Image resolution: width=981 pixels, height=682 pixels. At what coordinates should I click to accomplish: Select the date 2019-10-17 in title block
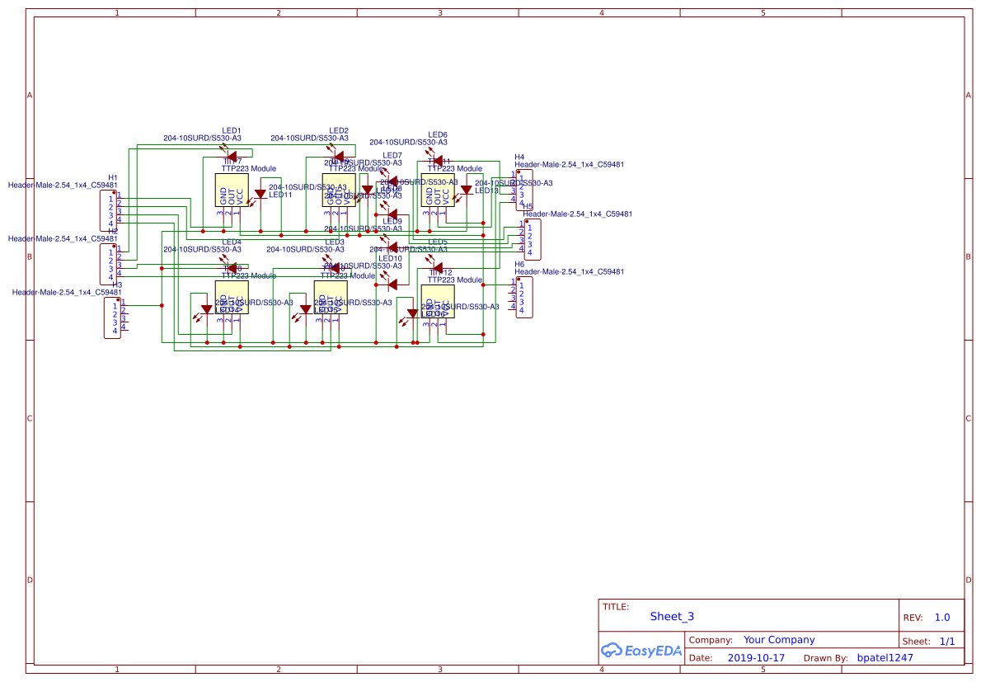(756, 657)
